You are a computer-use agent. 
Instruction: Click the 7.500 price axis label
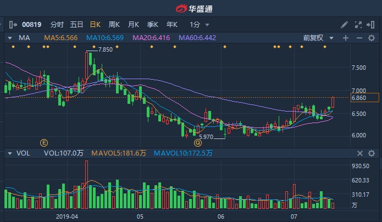(x=358, y=68)
